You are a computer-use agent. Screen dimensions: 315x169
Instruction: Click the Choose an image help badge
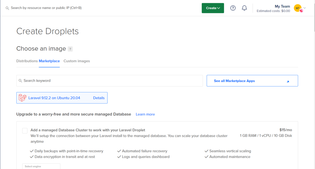70,49
